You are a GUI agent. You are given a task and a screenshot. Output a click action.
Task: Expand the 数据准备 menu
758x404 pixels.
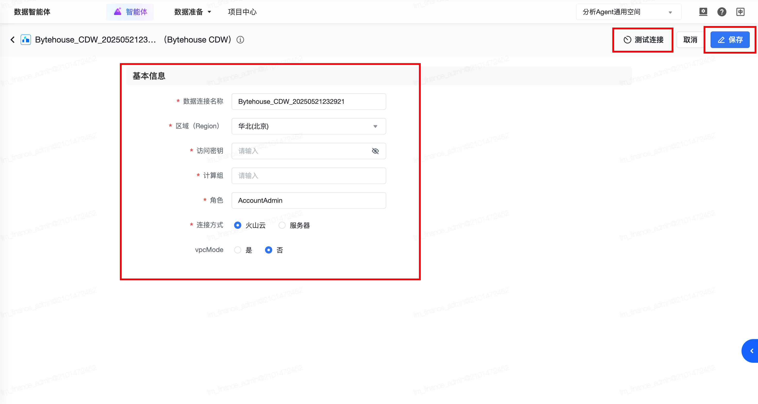(193, 12)
